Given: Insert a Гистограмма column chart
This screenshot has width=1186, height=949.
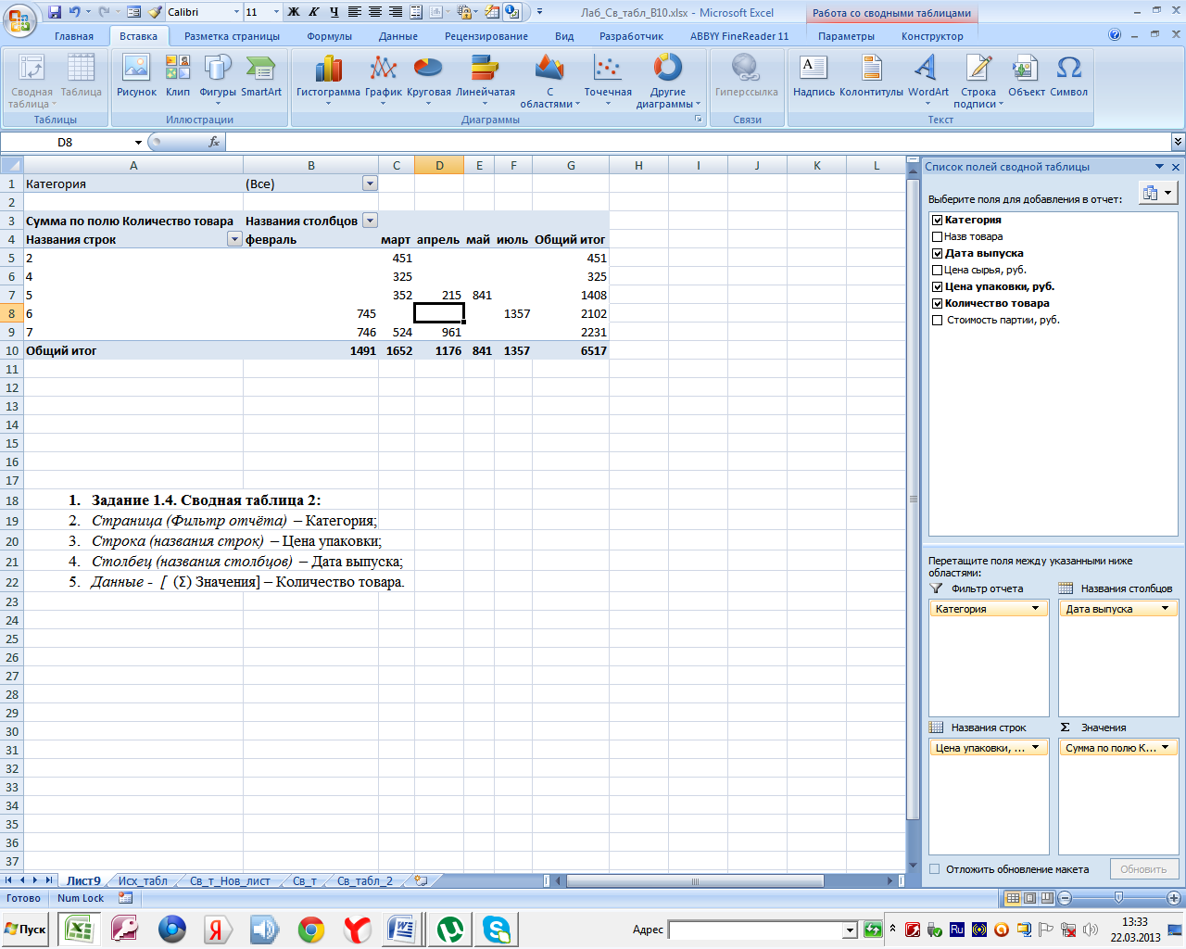Looking at the screenshot, I should click(x=328, y=80).
